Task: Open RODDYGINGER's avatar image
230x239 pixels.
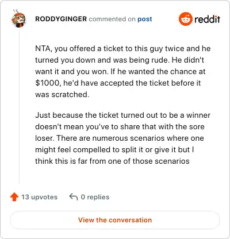Action: tap(18, 18)
